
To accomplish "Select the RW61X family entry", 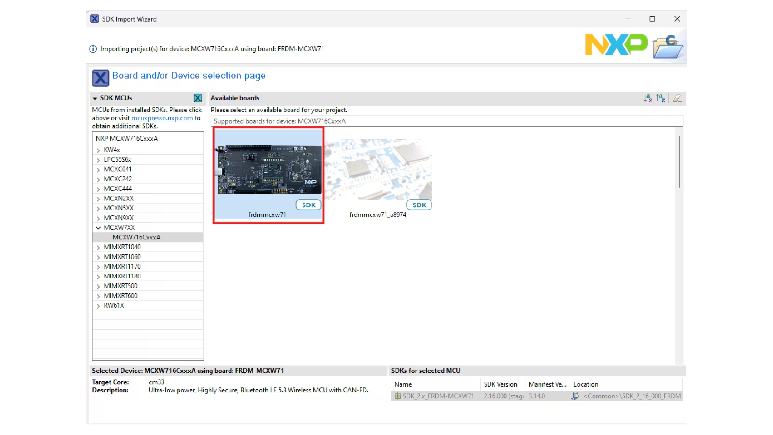I will click(x=114, y=305).
